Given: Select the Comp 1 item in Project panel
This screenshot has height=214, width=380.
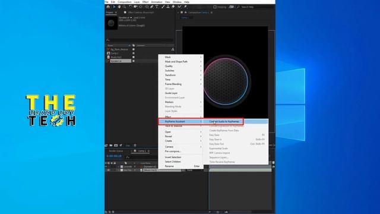Looking at the screenshot, I should (x=115, y=53).
